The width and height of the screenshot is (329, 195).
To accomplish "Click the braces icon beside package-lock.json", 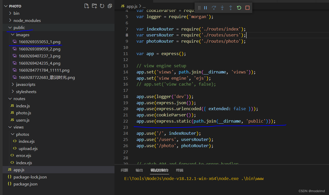I will (x=10, y=177).
